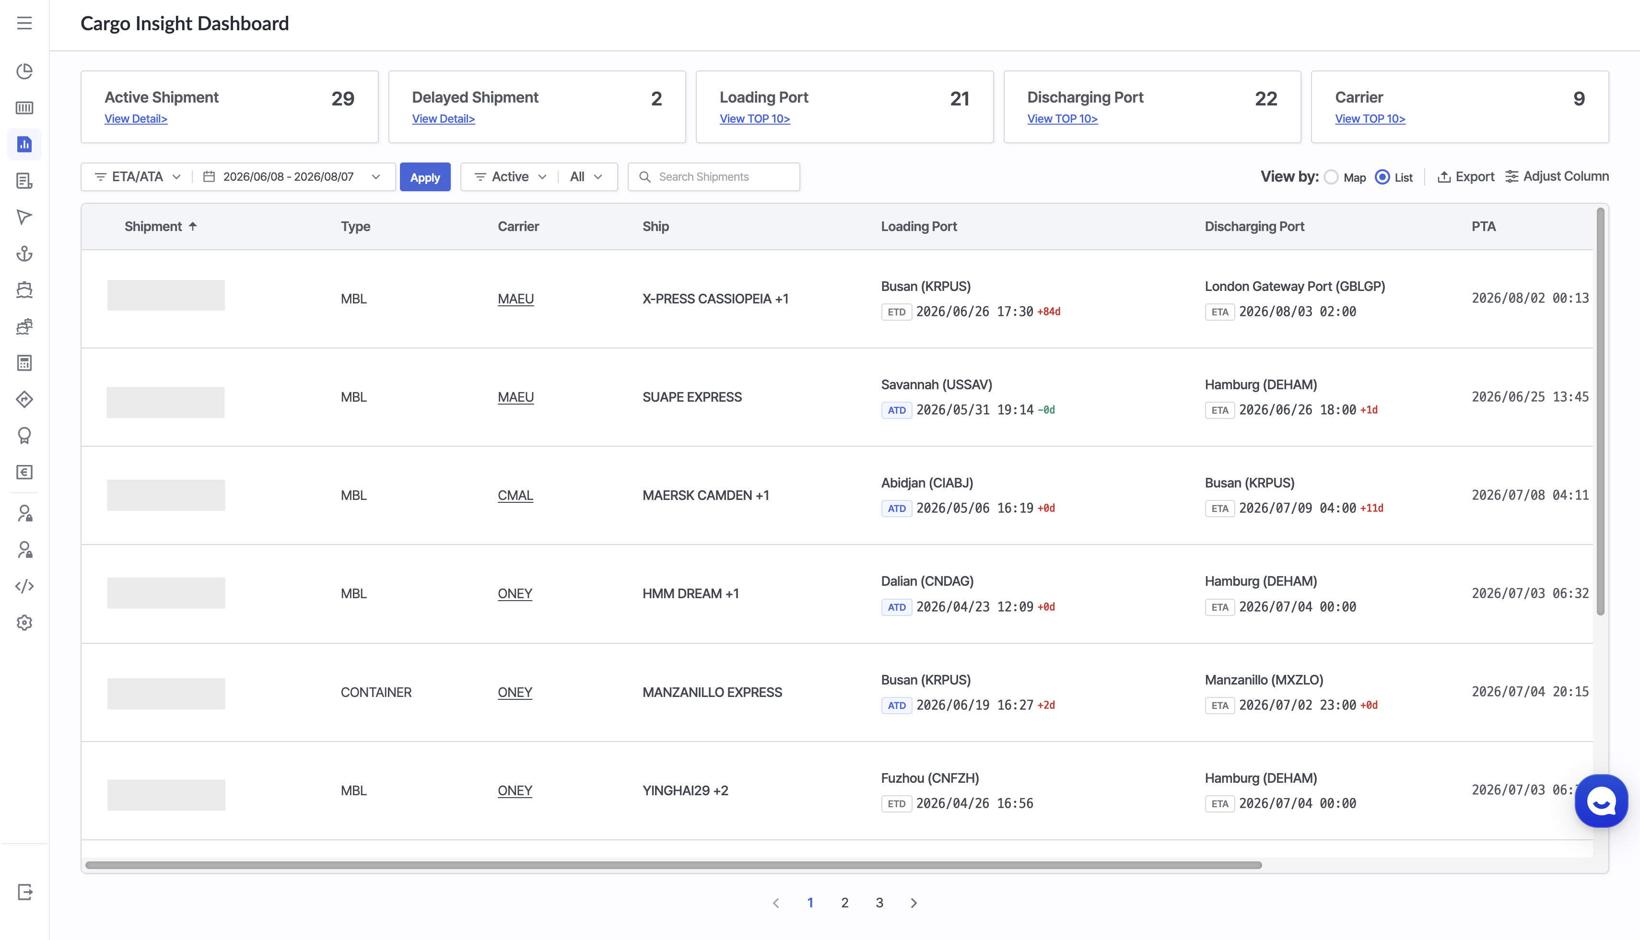Image resolution: width=1640 pixels, height=940 pixels.
Task: Click CONTAINER type cell
Action: [x=376, y=692]
